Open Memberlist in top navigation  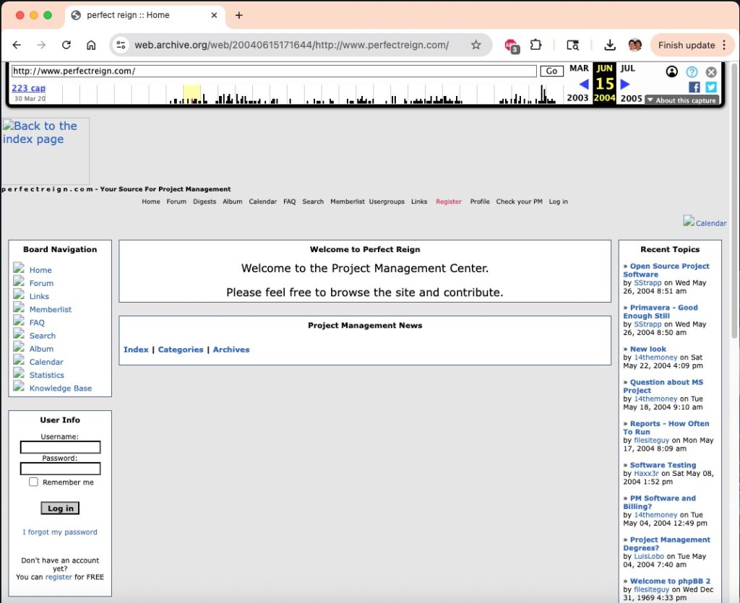tap(347, 201)
